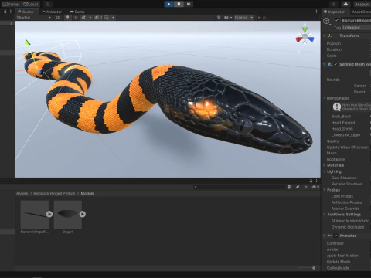Collapse the Transform component
The width and height of the screenshot is (371, 278).
click(325, 36)
